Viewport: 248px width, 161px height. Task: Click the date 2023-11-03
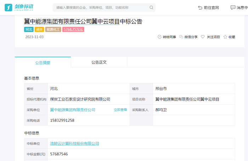coord(34,37)
